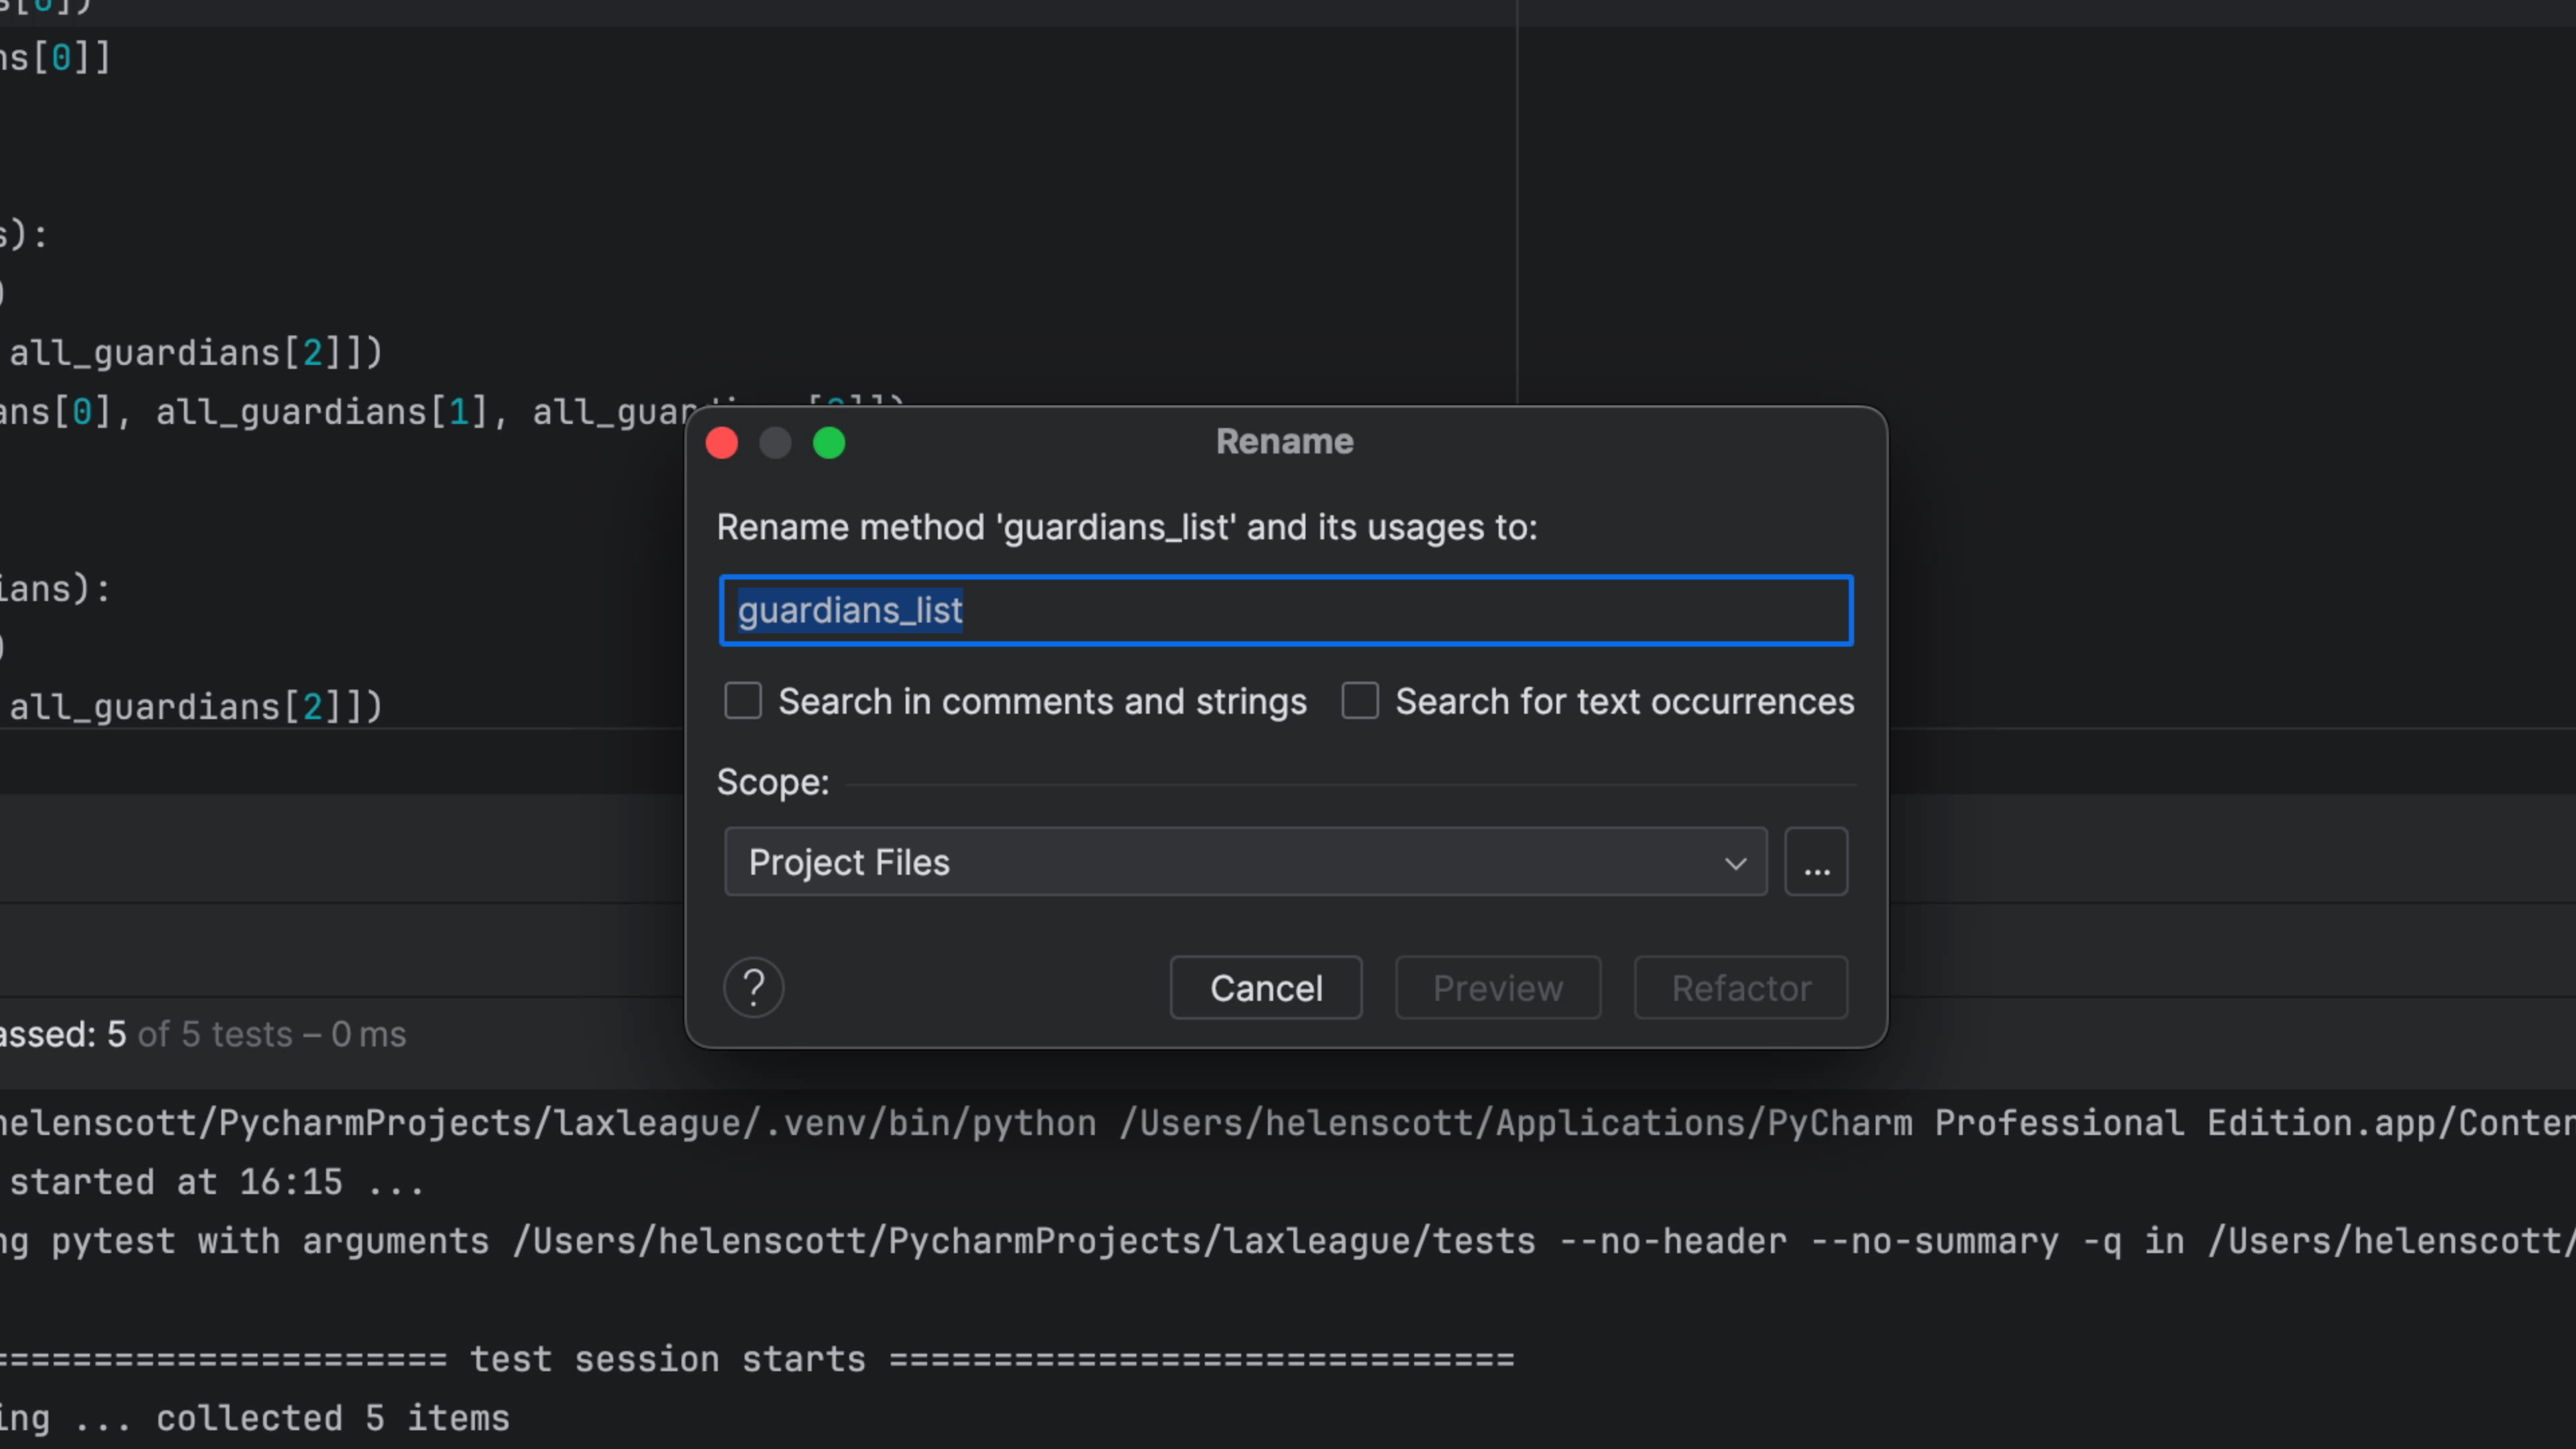This screenshot has width=2576, height=1449.
Task: Open help with the question mark icon
Action: pyautogui.click(x=753, y=988)
